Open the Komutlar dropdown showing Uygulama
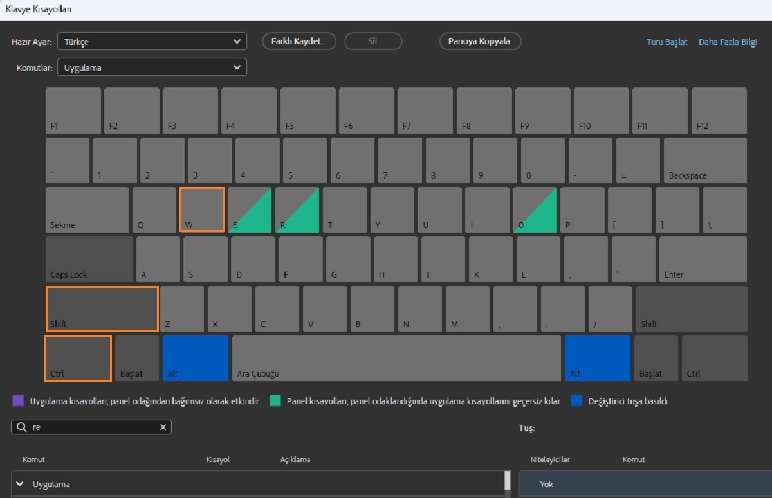 [152, 67]
